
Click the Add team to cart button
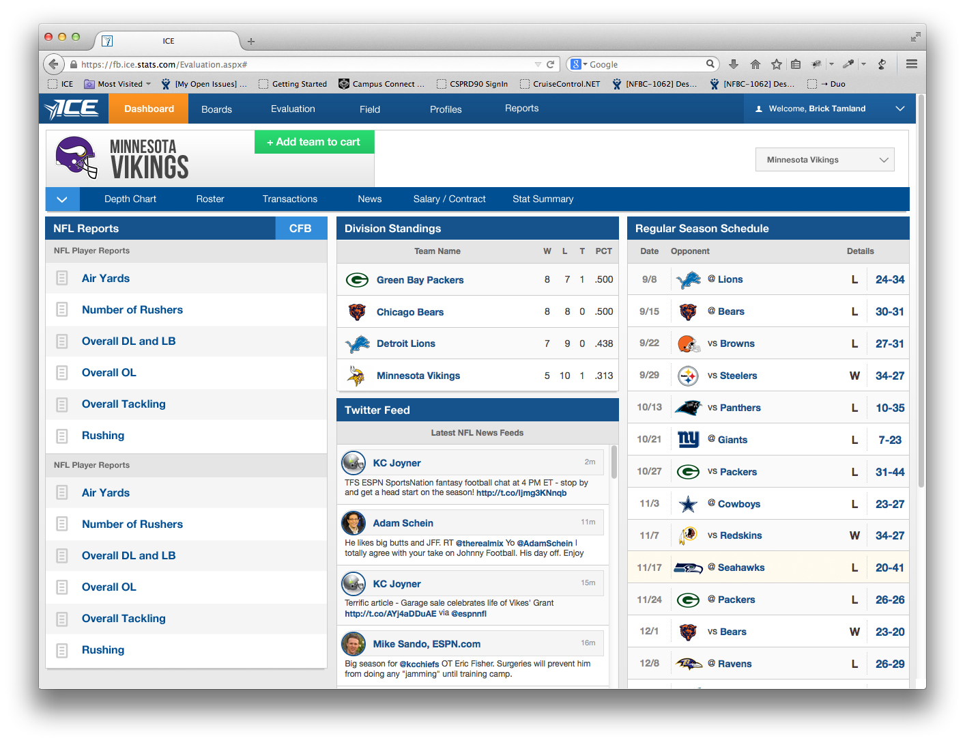pyautogui.click(x=314, y=142)
